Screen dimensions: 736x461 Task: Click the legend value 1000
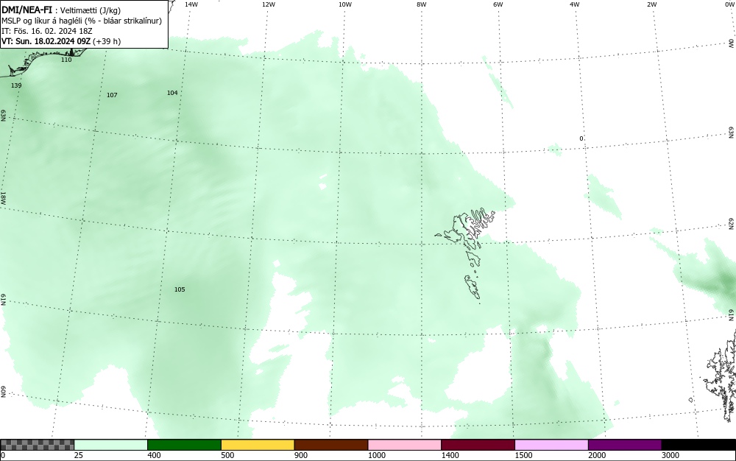[377, 455]
